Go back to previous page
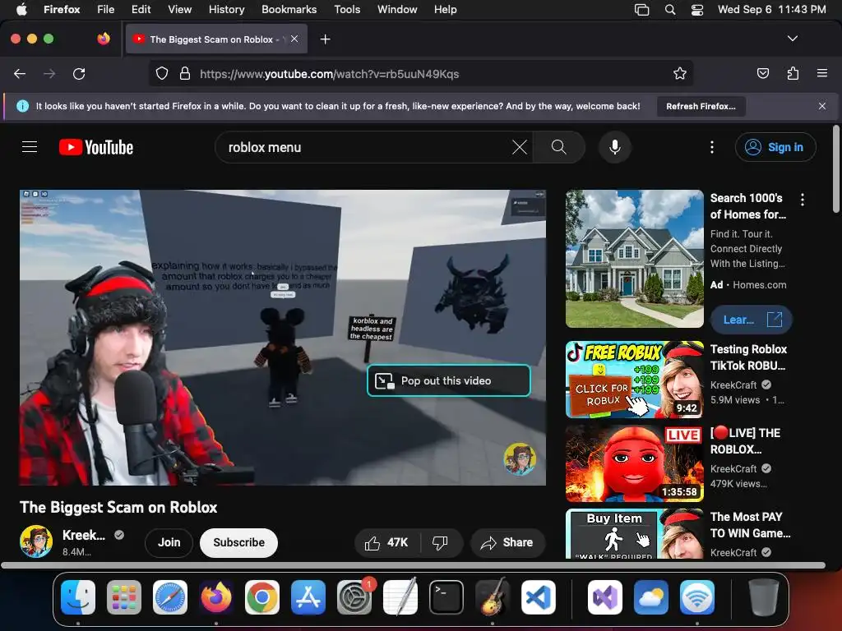This screenshot has width=842, height=631. click(x=20, y=73)
